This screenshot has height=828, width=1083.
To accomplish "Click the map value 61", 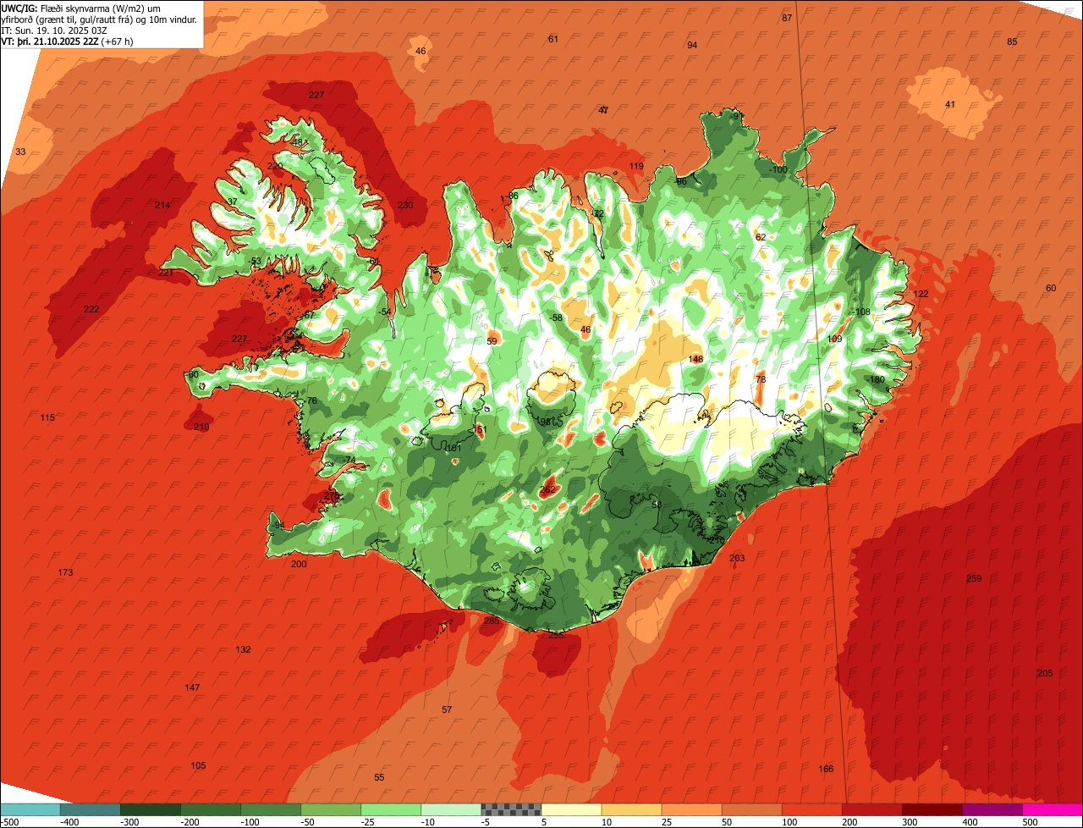I will pyautogui.click(x=553, y=39).
